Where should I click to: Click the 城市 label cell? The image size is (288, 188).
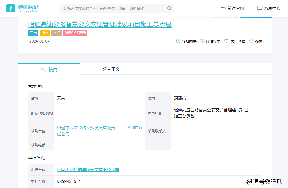(158, 98)
